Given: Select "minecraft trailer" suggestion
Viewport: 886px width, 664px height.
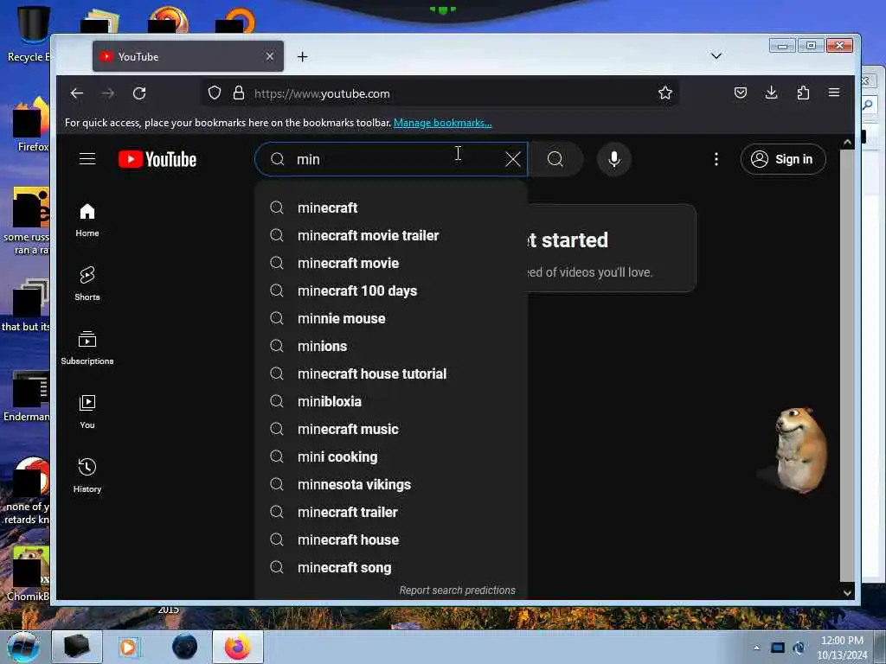Looking at the screenshot, I should point(391,512).
